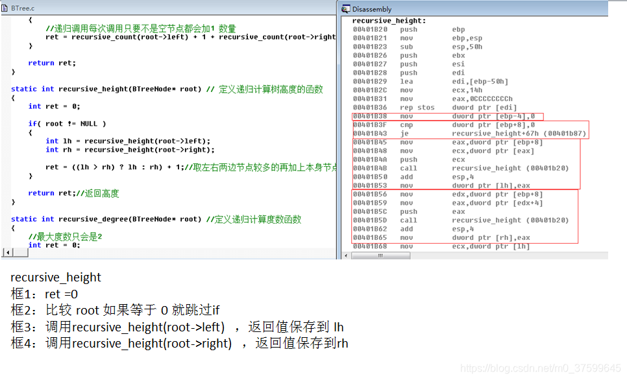Click the BTree.c document icon

coord(5,8)
